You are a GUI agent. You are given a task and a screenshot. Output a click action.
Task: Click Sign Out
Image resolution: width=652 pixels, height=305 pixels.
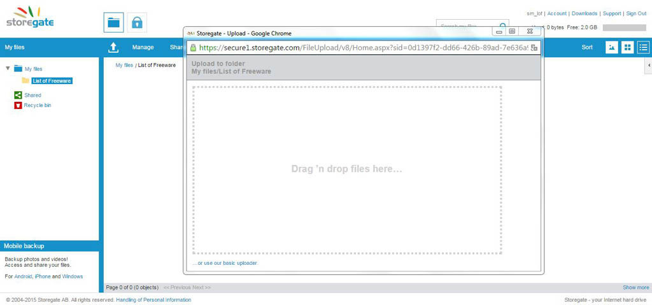pyautogui.click(x=636, y=14)
